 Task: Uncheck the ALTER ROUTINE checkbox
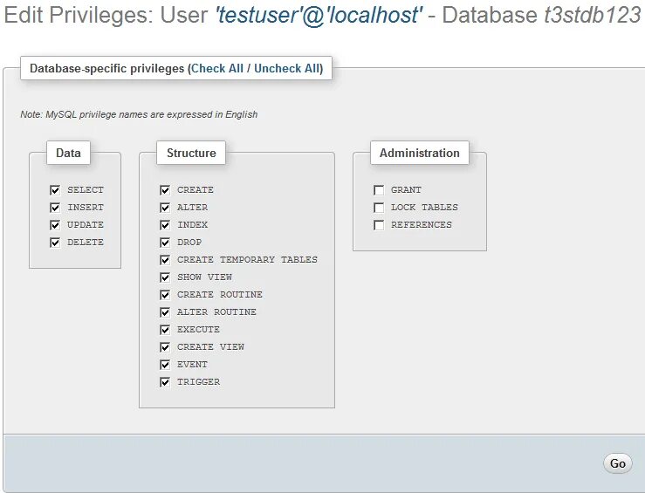(x=165, y=312)
